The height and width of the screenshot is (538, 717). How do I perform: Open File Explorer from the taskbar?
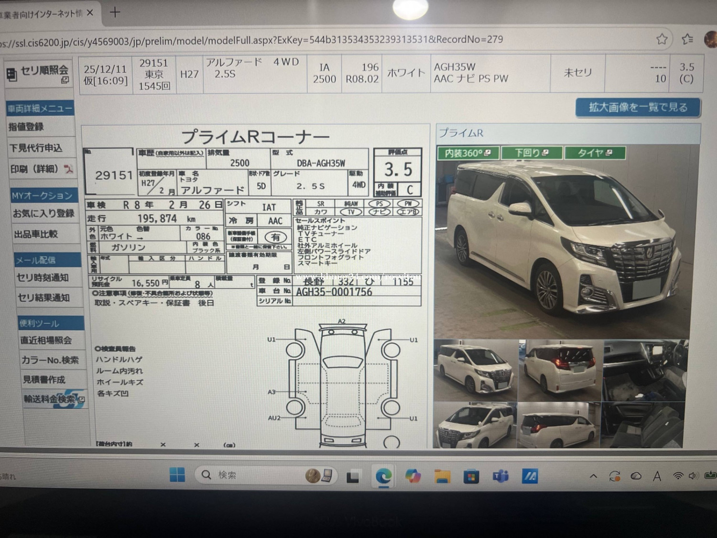tap(442, 476)
